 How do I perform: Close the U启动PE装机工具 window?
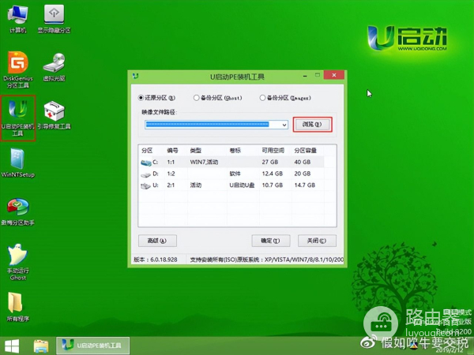pyautogui.click(x=333, y=75)
